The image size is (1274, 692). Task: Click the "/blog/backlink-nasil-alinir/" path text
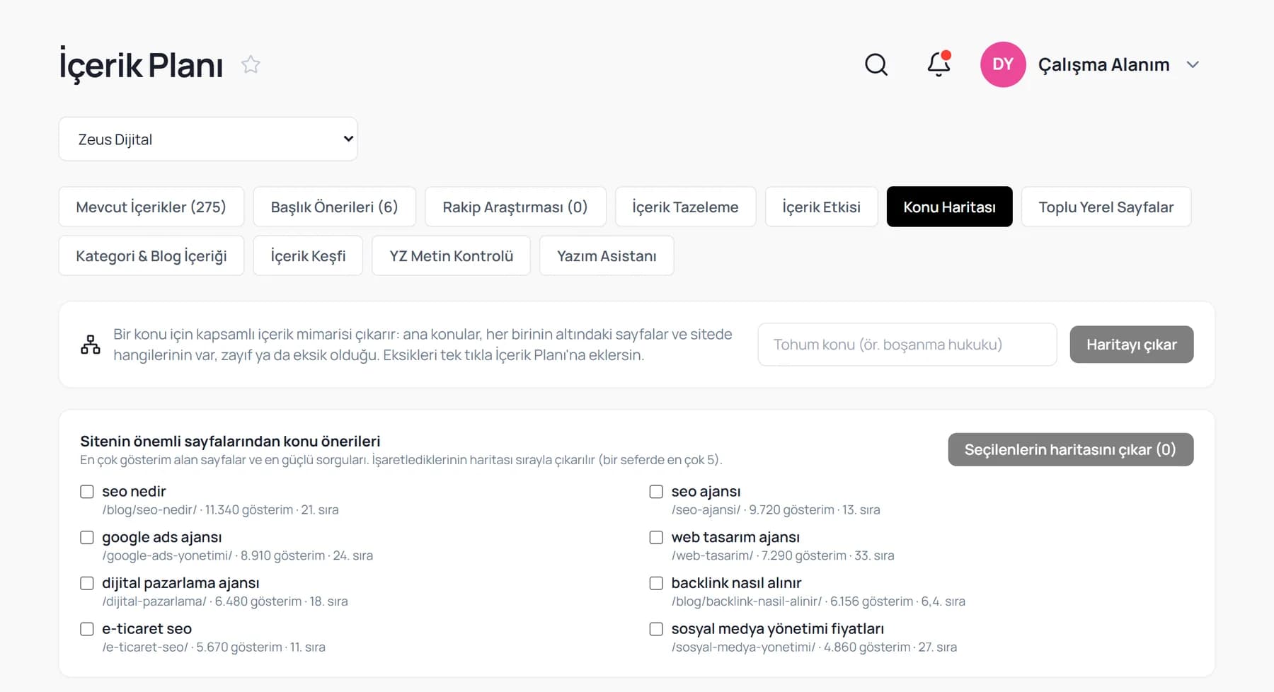pos(747,601)
